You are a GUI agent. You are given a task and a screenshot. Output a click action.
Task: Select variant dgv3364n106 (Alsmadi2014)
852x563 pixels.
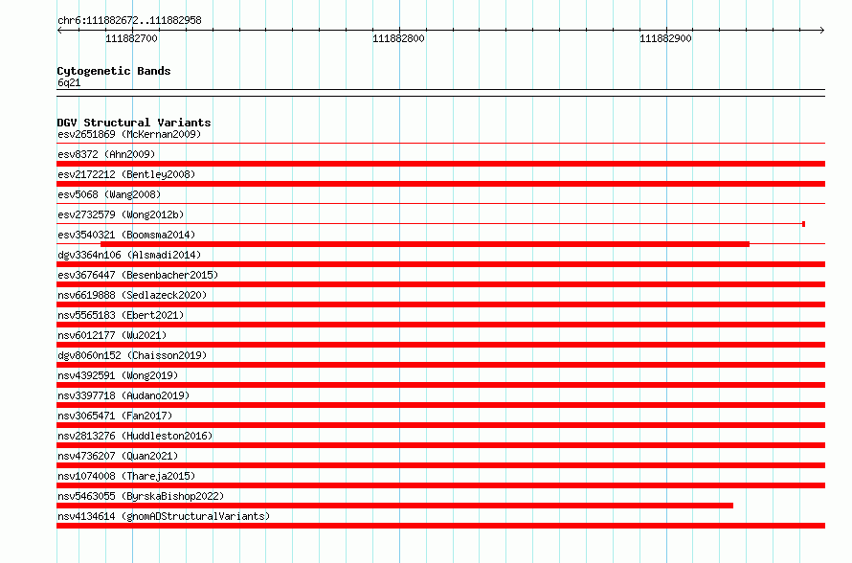pos(129,255)
